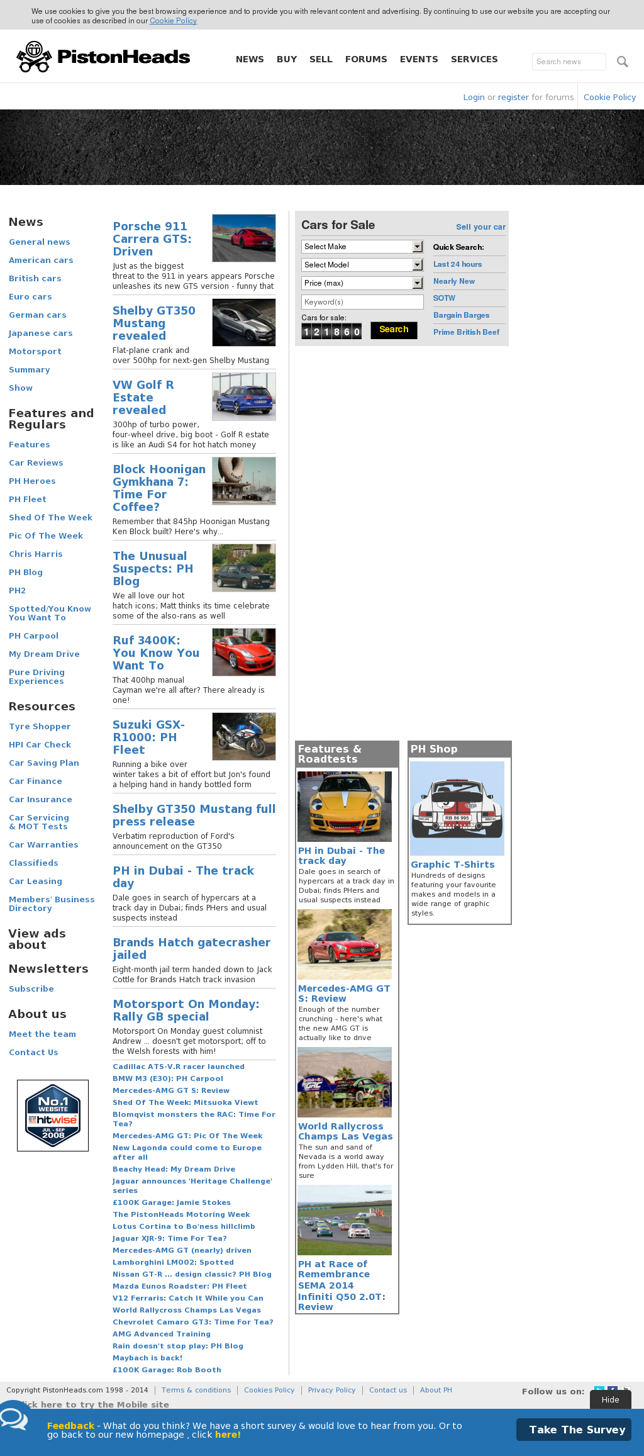The width and height of the screenshot is (644, 1456).
Task: Open the EVENTS menu
Action: pyautogui.click(x=419, y=59)
